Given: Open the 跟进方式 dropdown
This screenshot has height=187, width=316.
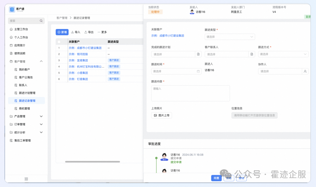Looking at the screenshot, I should tap(283, 54).
